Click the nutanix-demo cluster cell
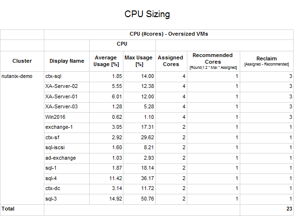Screen dimensions: 296x220 [x=18, y=76]
